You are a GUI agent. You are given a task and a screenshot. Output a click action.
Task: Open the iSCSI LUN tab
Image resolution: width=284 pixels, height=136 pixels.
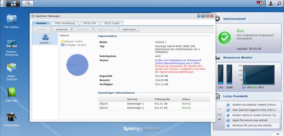[90, 23]
